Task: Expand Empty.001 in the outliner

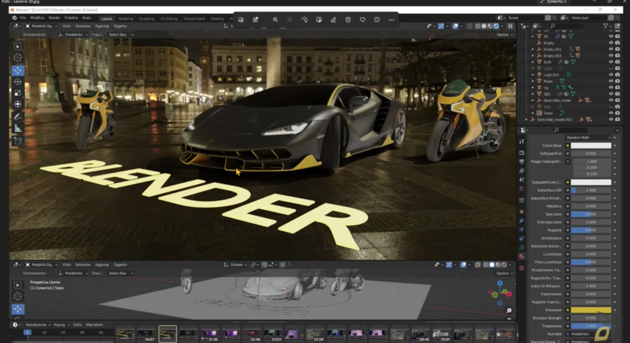Action: point(533,49)
